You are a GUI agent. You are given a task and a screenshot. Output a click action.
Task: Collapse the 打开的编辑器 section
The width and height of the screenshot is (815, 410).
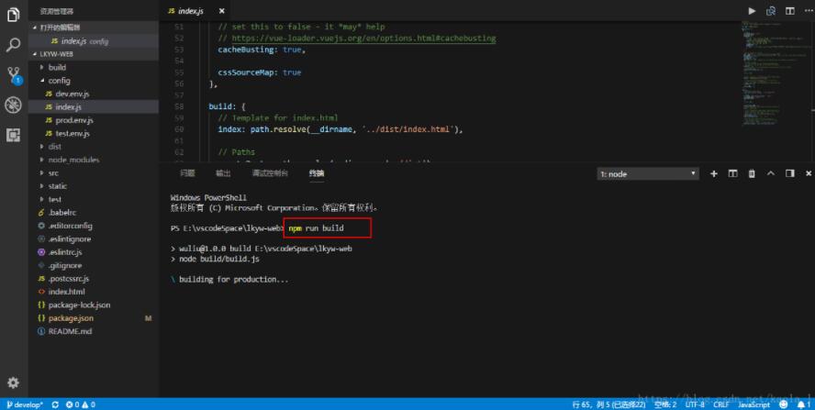coord(94,28)
